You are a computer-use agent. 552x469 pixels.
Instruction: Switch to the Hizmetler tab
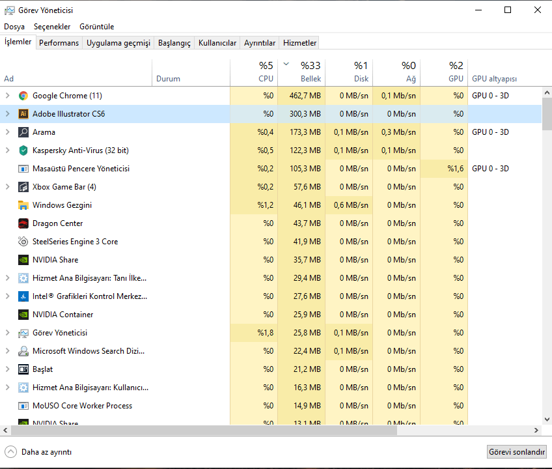pyautogui.click(x=299, y=43)
